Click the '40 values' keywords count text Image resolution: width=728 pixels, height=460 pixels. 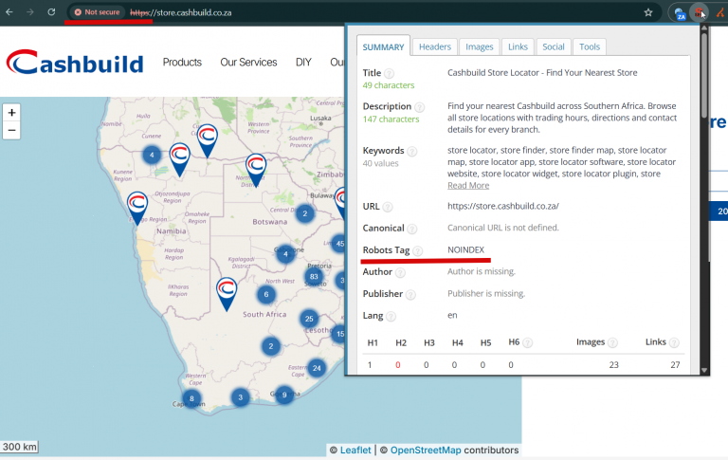click(380, 163)
